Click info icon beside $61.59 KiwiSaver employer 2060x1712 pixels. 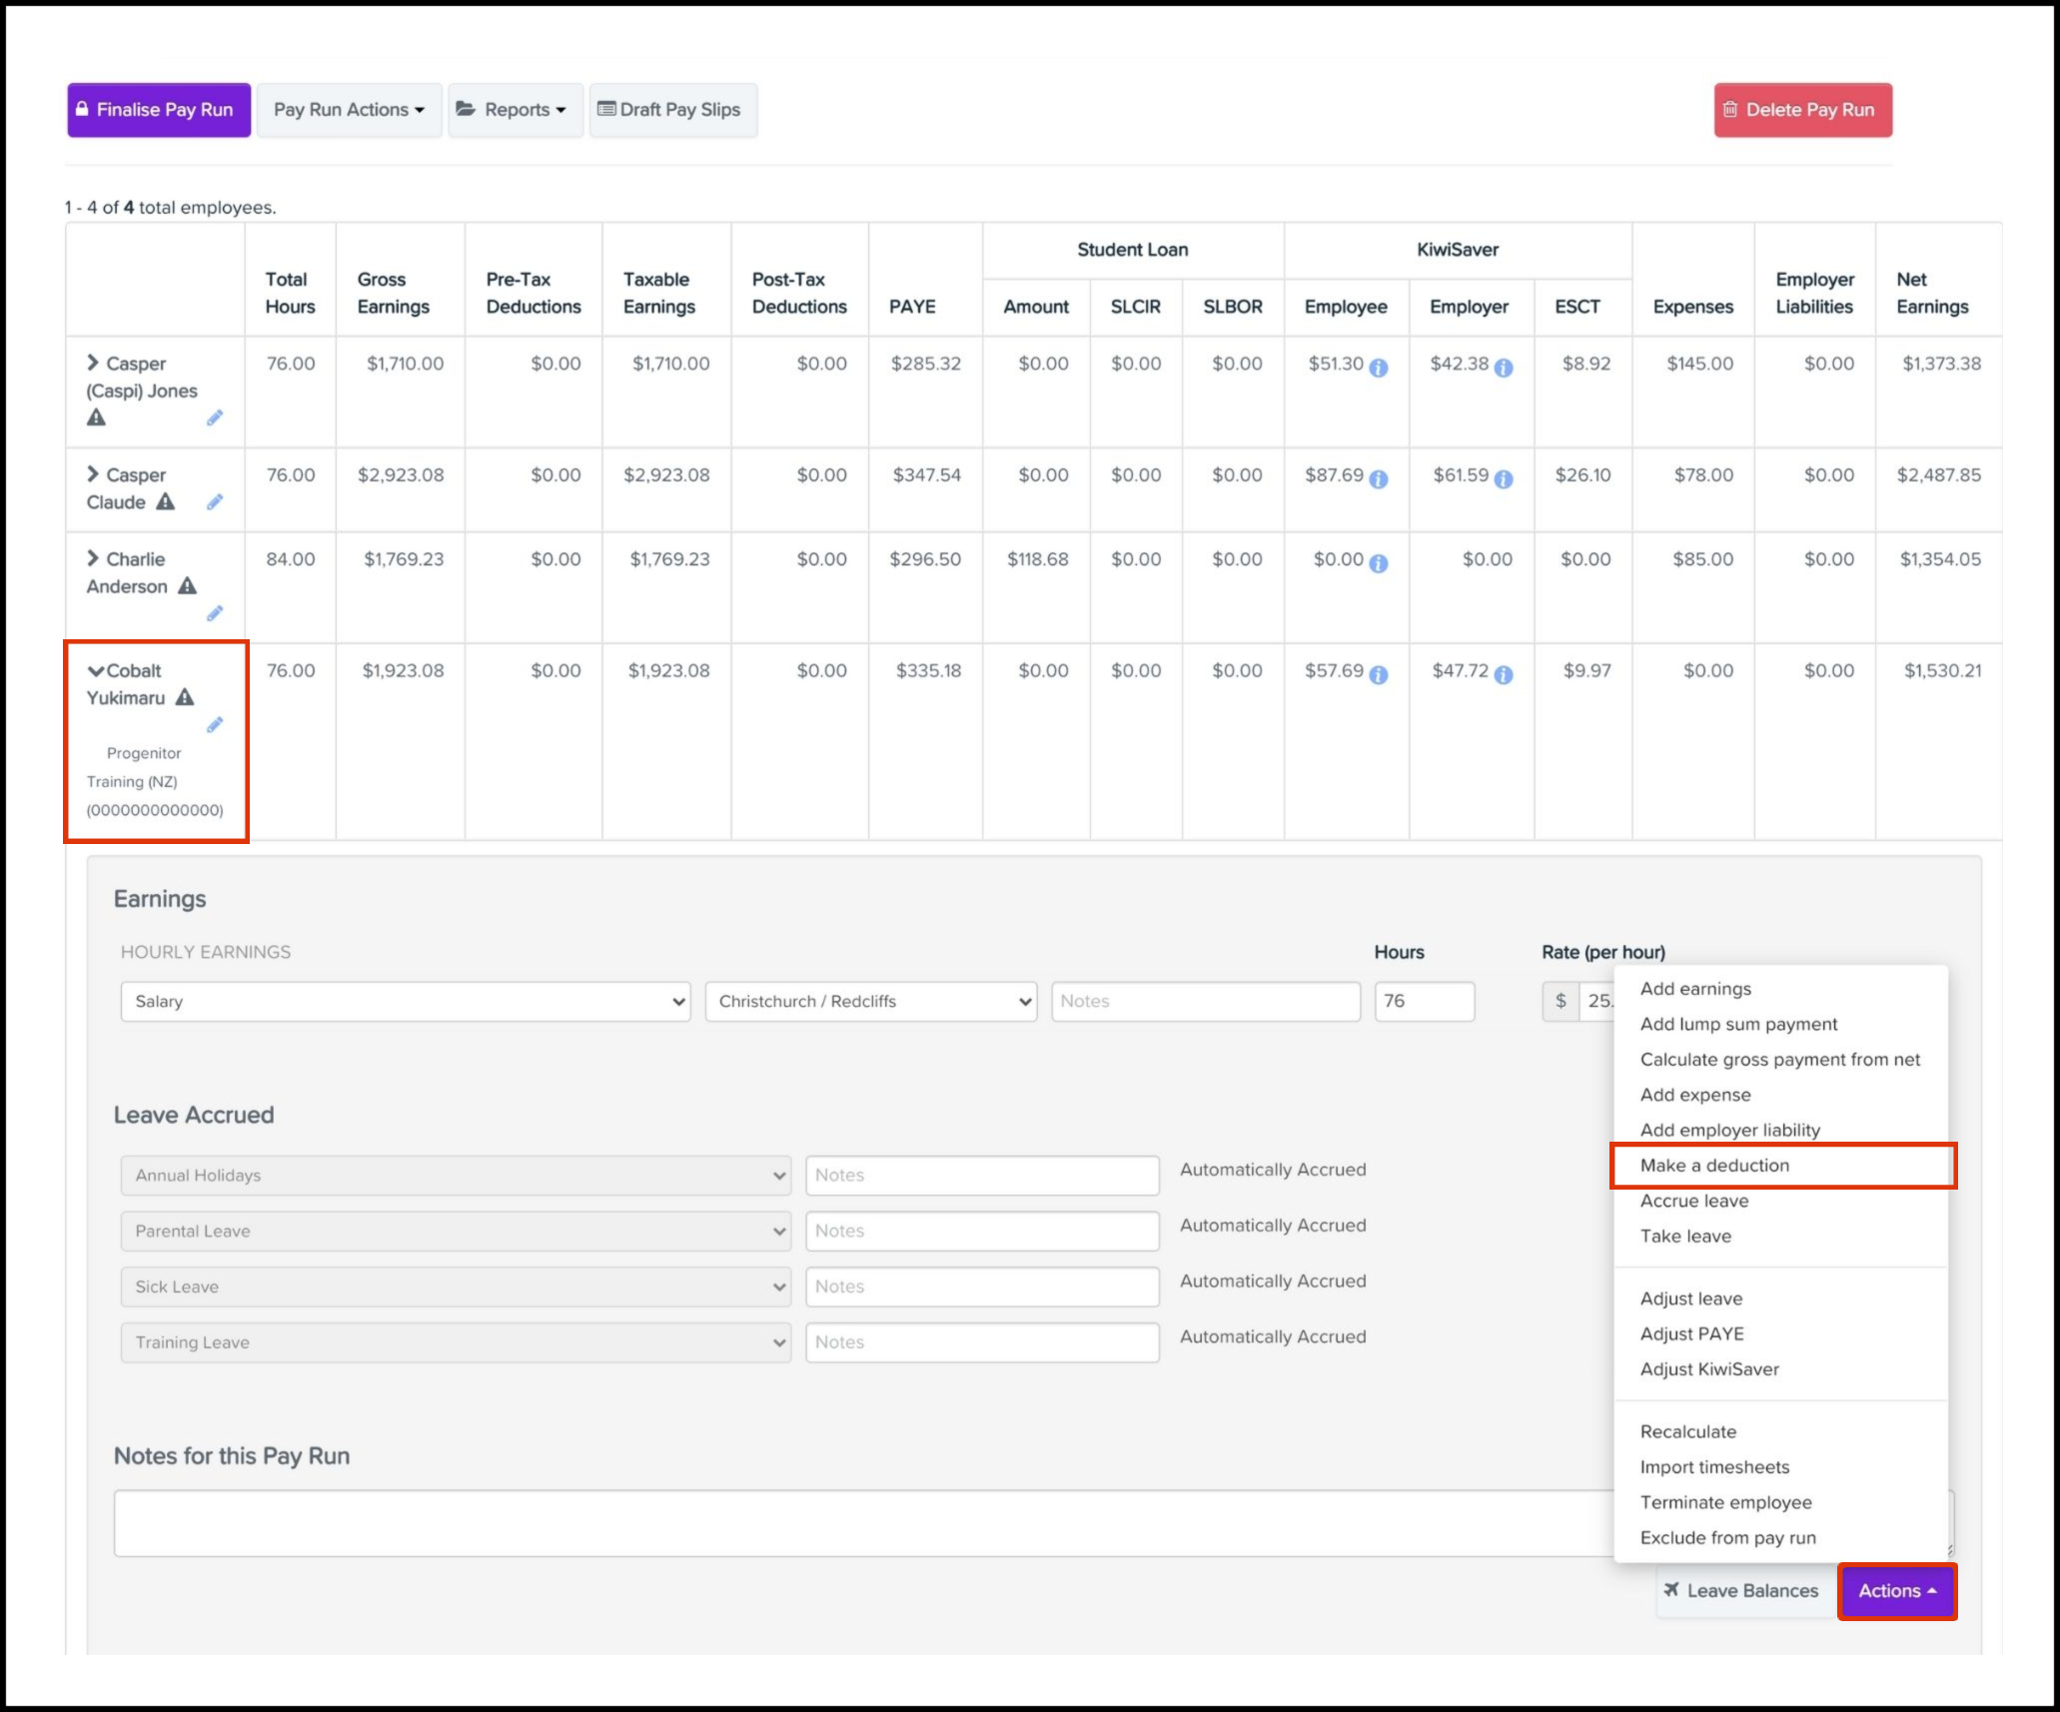(x=1504, y=478)
